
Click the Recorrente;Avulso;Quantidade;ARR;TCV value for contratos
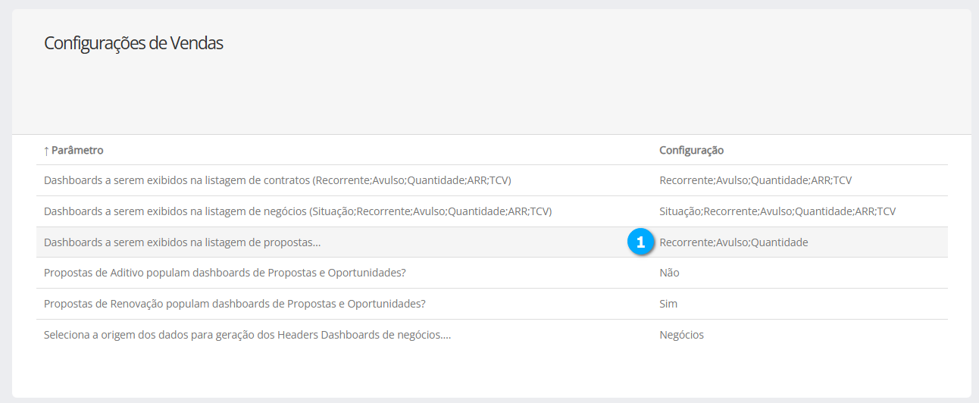coord(755,180)
